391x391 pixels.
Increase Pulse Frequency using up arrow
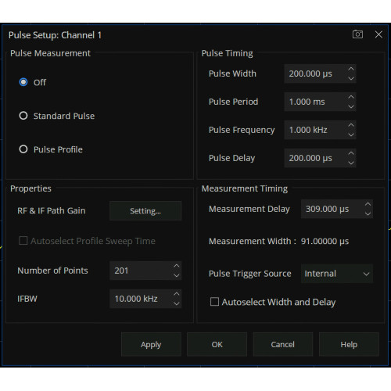[351, 125]
